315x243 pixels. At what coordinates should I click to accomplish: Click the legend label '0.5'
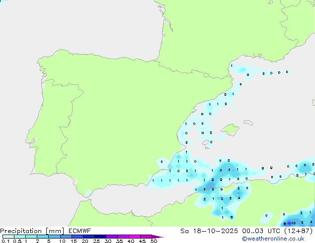tap(17, 241)
